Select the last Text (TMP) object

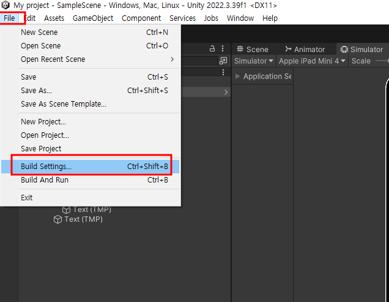(x=83, y=219)
